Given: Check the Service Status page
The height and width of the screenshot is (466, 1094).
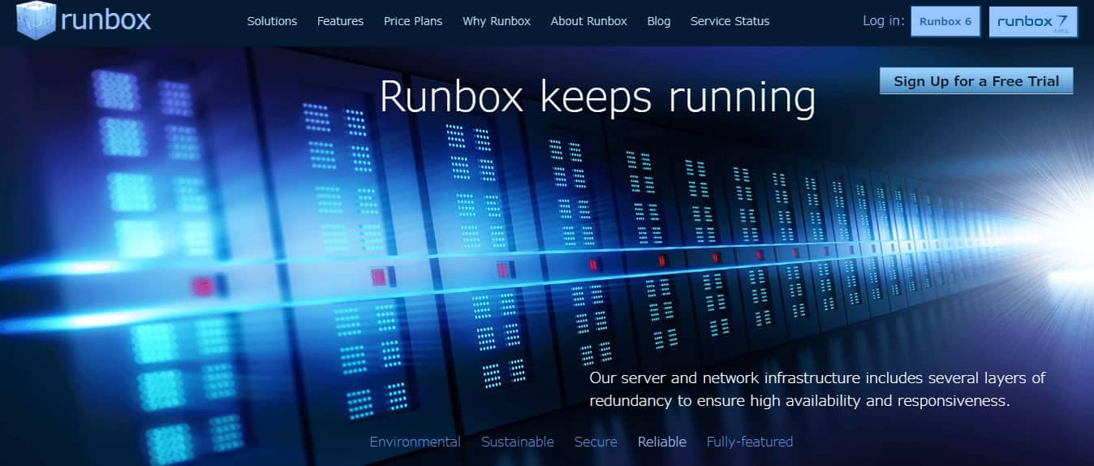Looking at the screenshot, I should pyautogui.click(x=730, y=21).
